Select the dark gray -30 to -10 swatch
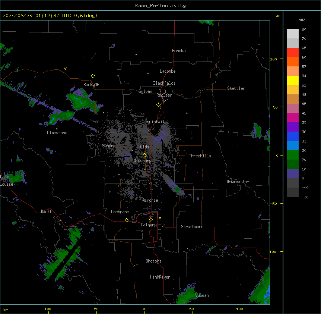The height and width of the screenshot is (314, 321). [x=293, y=192]
